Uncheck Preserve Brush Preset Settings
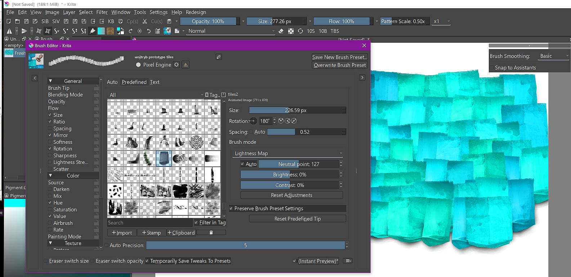This screenshot has width=571, height=277. [231, 209]
